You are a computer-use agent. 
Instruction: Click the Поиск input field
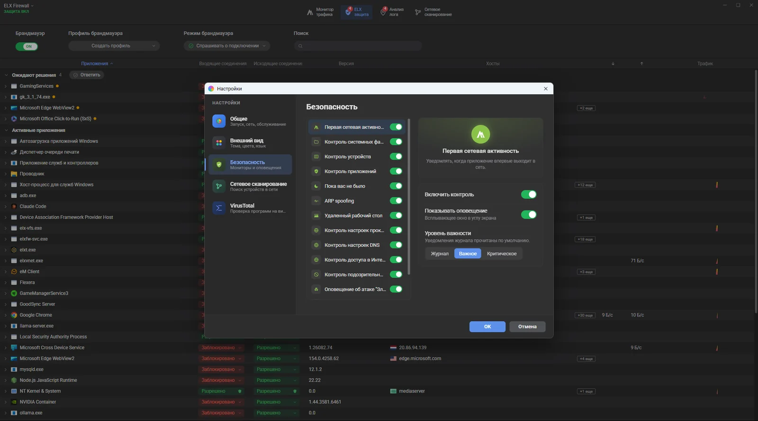point(358,46)
